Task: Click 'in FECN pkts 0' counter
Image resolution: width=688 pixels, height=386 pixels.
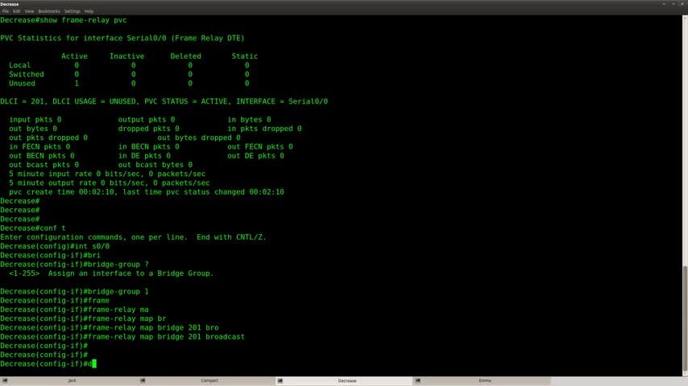Action: point(39,147)
